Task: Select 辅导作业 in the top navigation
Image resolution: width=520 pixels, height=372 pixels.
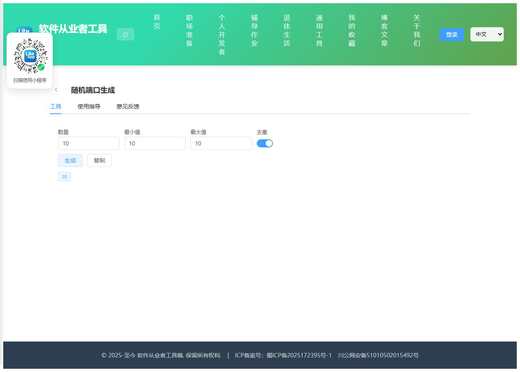Action: [x=254, y=30]
